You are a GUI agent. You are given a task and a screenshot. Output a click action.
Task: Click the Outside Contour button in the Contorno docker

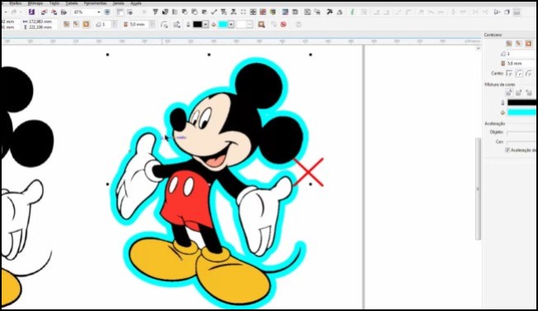pos(528,44)
